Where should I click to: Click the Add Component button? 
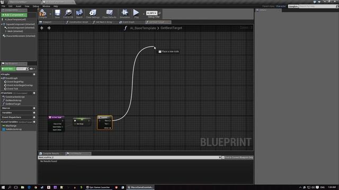14,15
